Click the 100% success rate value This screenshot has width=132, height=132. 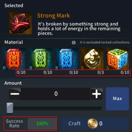(x=42, y=123)
